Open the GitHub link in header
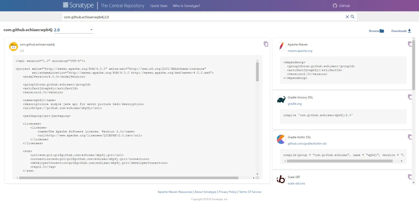419x204 pixels. pyautogui.click(x=344, y=6)
